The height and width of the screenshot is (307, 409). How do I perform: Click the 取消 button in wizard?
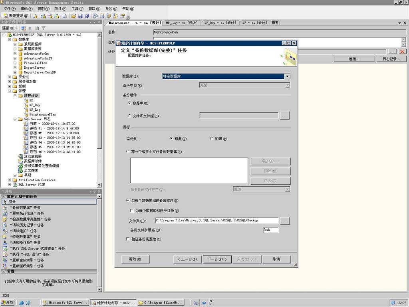tap(276, 259)
